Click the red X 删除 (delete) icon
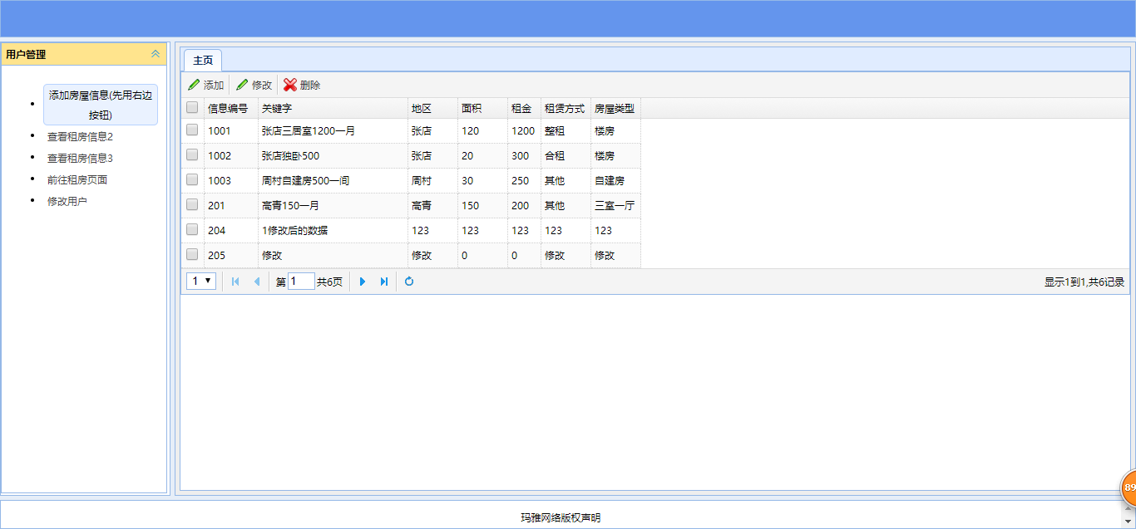Viewport: 1136px width, 529px height. tap(290, 85)
